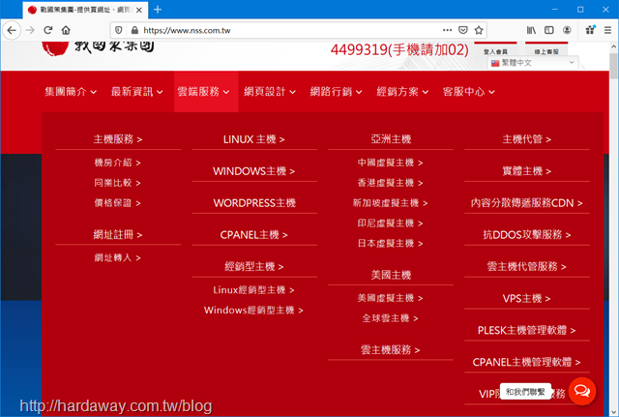Expand the 客服中心 menu
The width and height of the screenshot is (619, 417).
(468, 92)
